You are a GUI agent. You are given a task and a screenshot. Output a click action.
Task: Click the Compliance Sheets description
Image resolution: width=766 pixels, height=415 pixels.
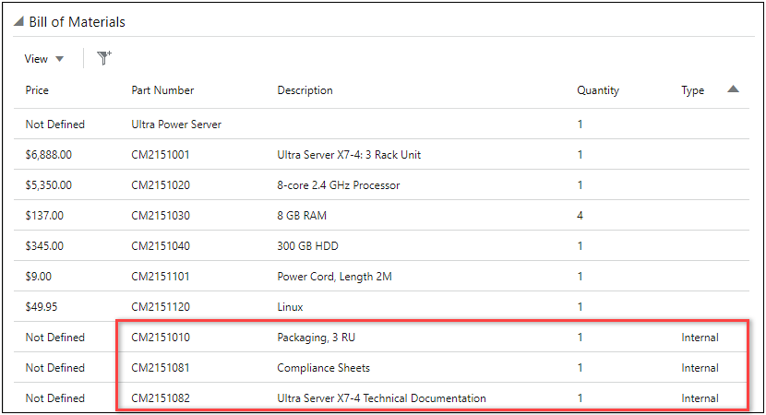pyautogui.click(x=323, y=368)
